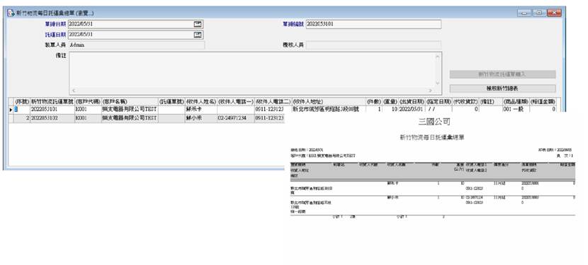The image size is (588, 265).
Task: Select the shipping date cell 2022/05/31 in grid
Action: tap(412, 109)
